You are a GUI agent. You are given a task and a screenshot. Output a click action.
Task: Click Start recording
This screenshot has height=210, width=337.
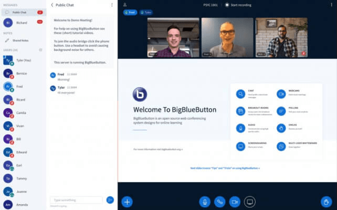tap(240, 5)
